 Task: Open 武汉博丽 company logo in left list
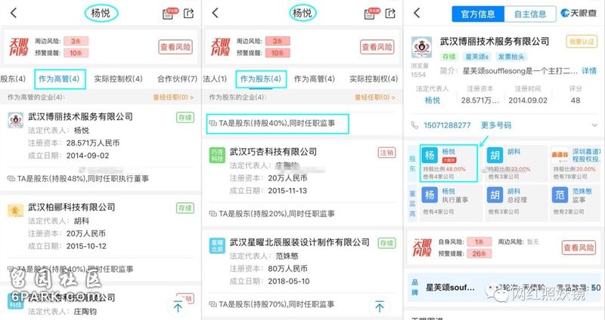pos(15,120)
